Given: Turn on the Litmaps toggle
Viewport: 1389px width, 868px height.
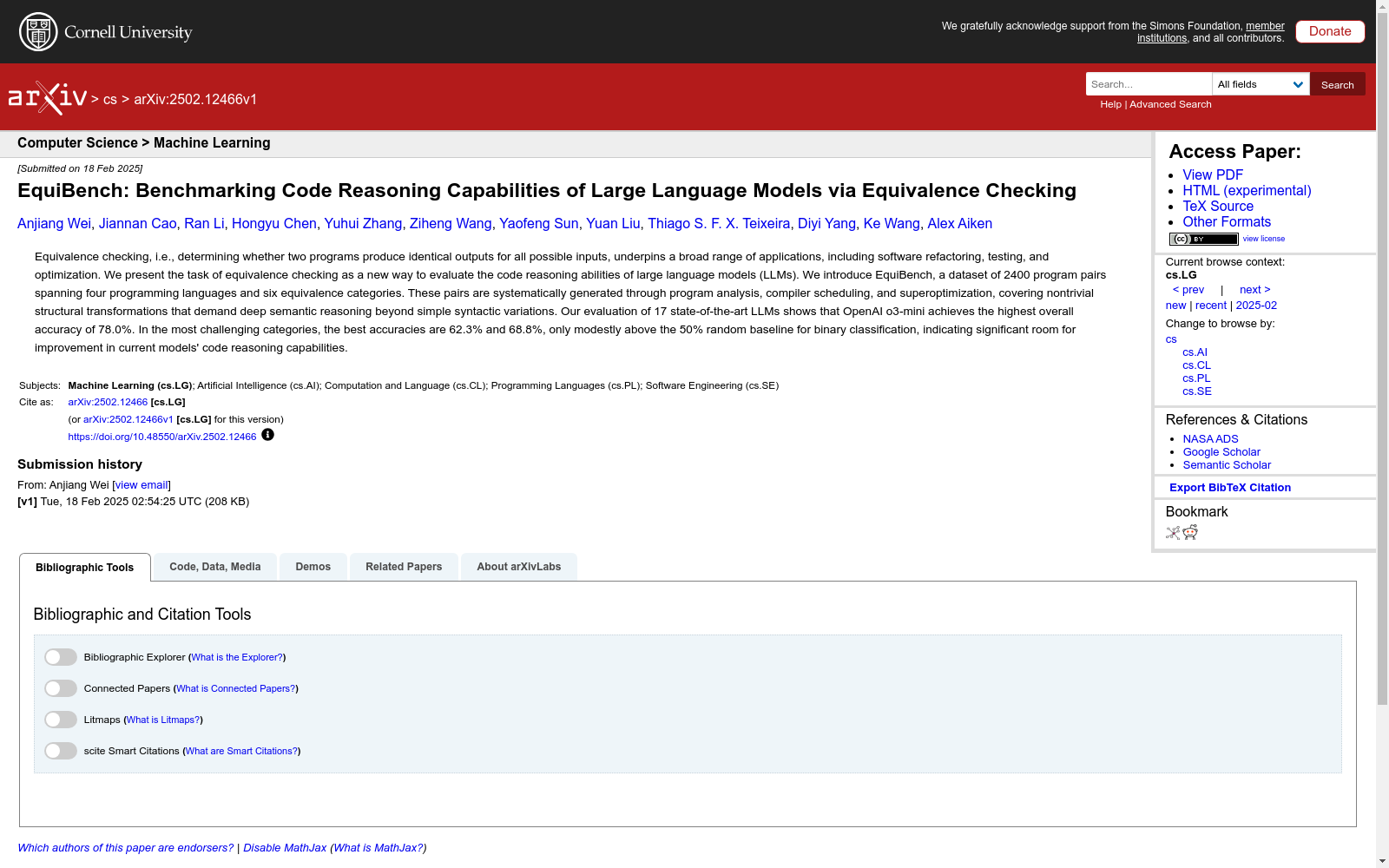Looking at the screenshot, I should point(61,720).
